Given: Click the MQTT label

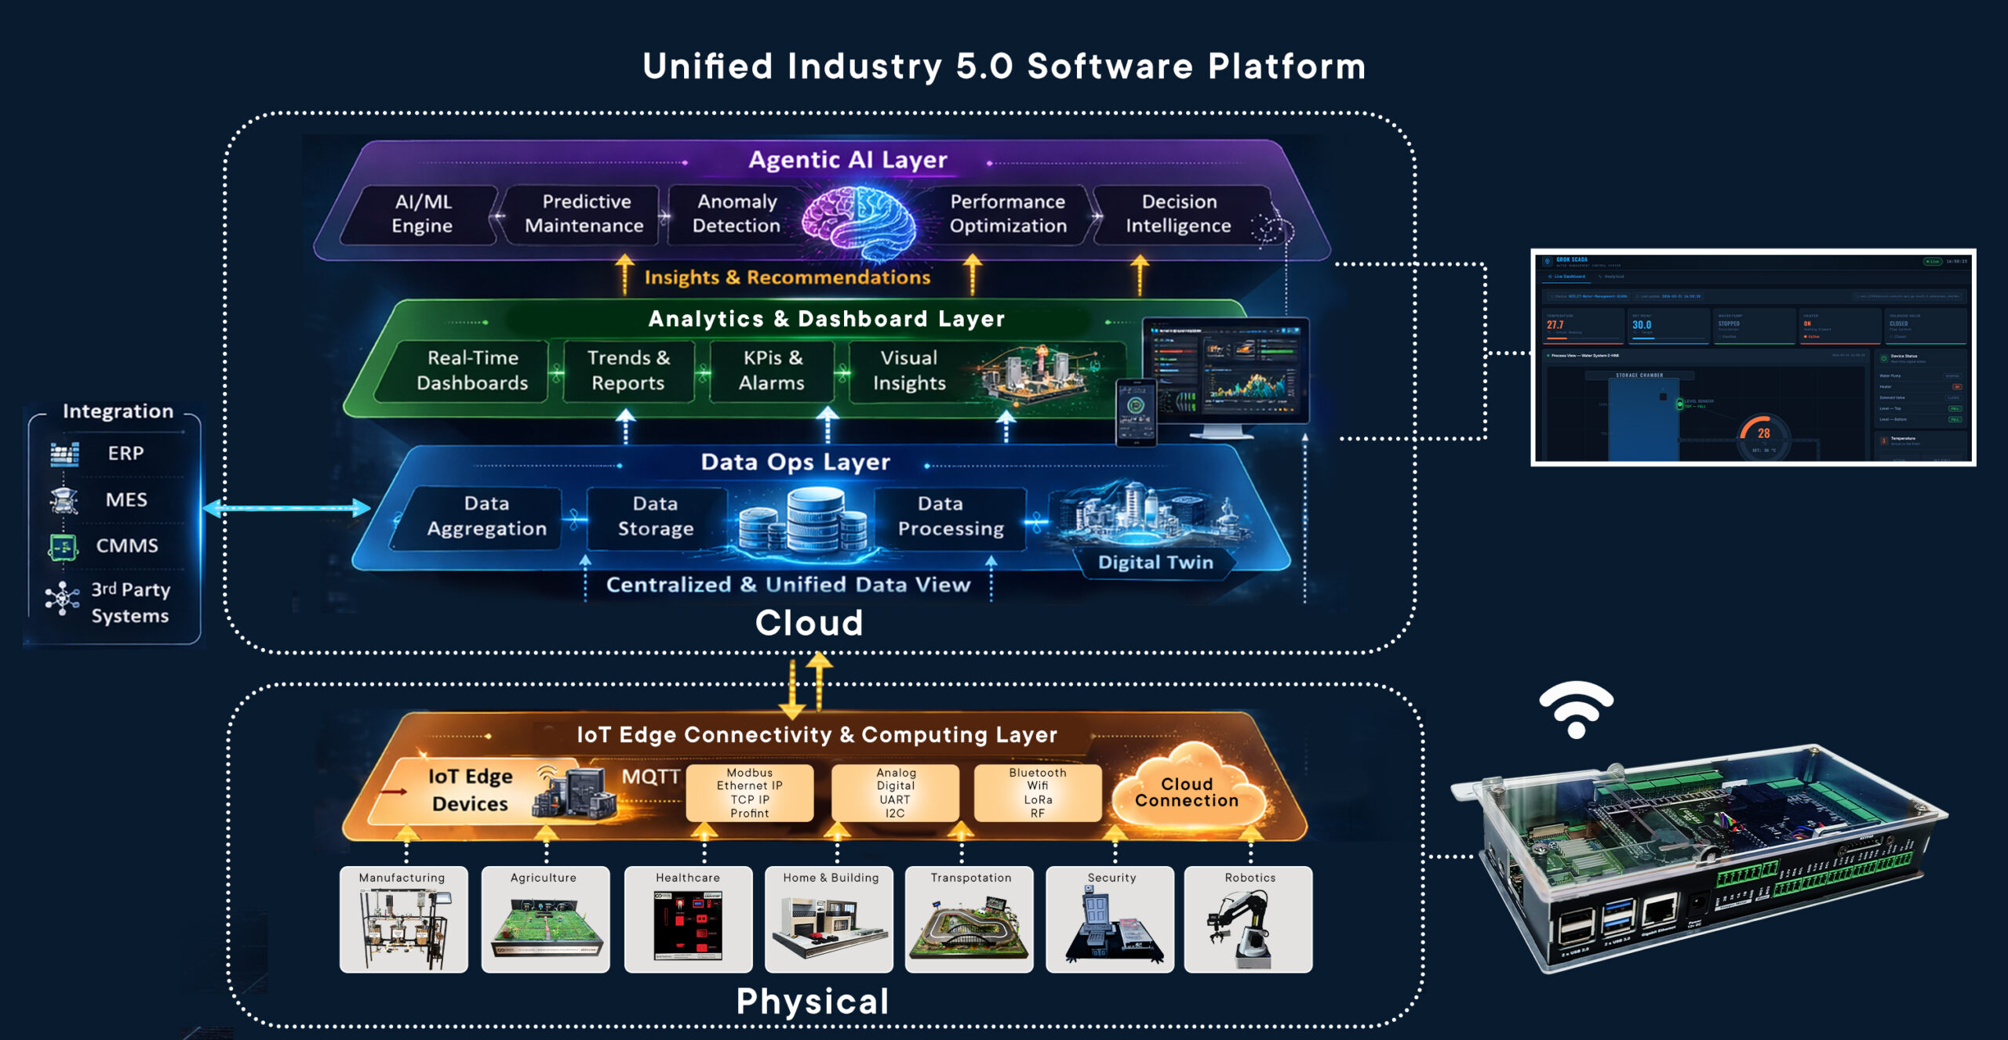Looking at the screenshot, I should click(650, 777).
